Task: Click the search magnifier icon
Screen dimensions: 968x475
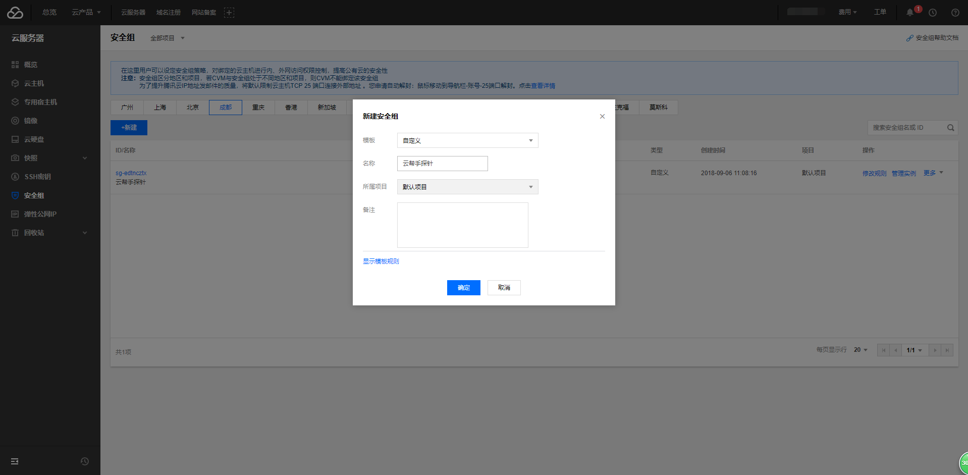Action: pyautogui.click(x=950, y=128)
